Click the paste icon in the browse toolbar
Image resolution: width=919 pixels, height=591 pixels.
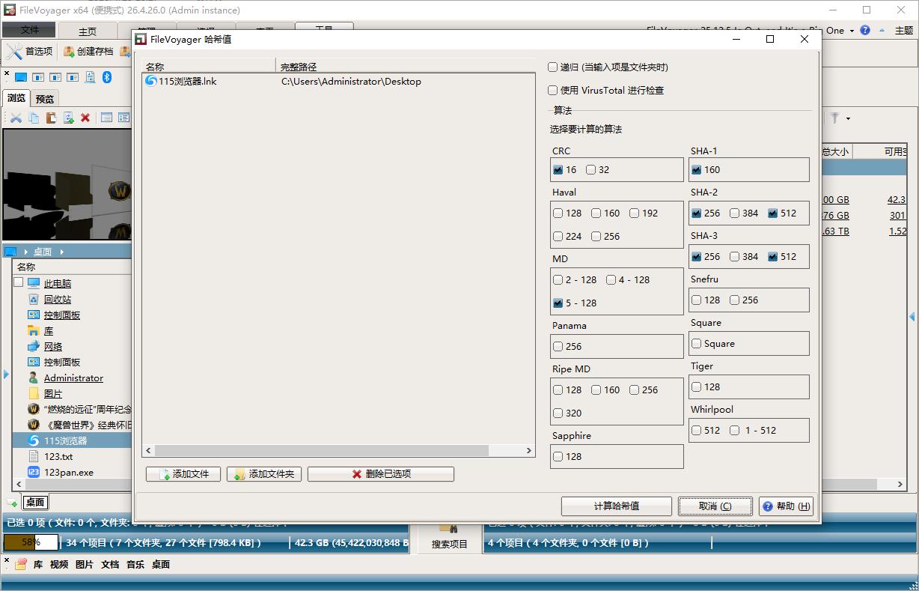coord(51,118)
